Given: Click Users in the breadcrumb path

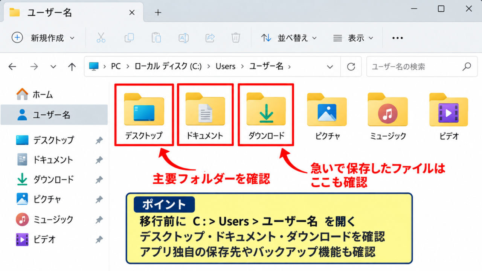Looking at the screenshot, I should coord(226,66).
